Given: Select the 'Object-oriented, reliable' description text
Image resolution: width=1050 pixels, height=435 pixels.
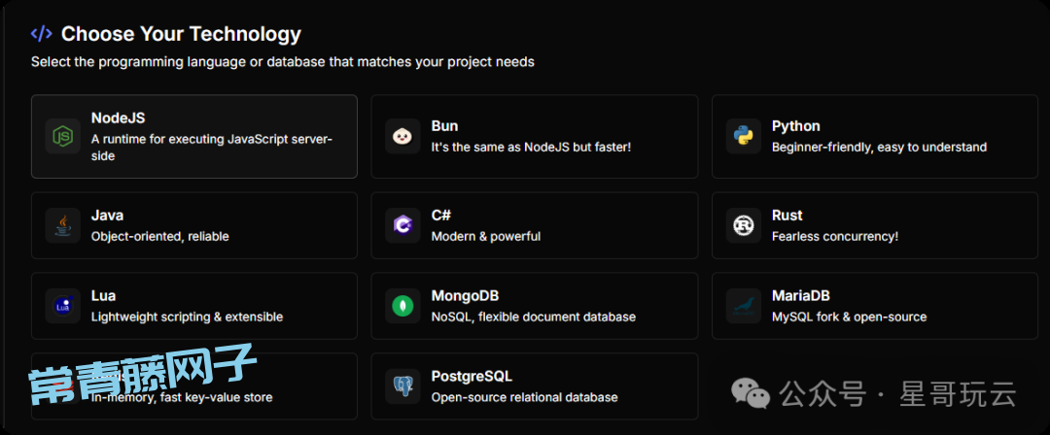Looking at the screenshot, I should (x=159, y=236).
